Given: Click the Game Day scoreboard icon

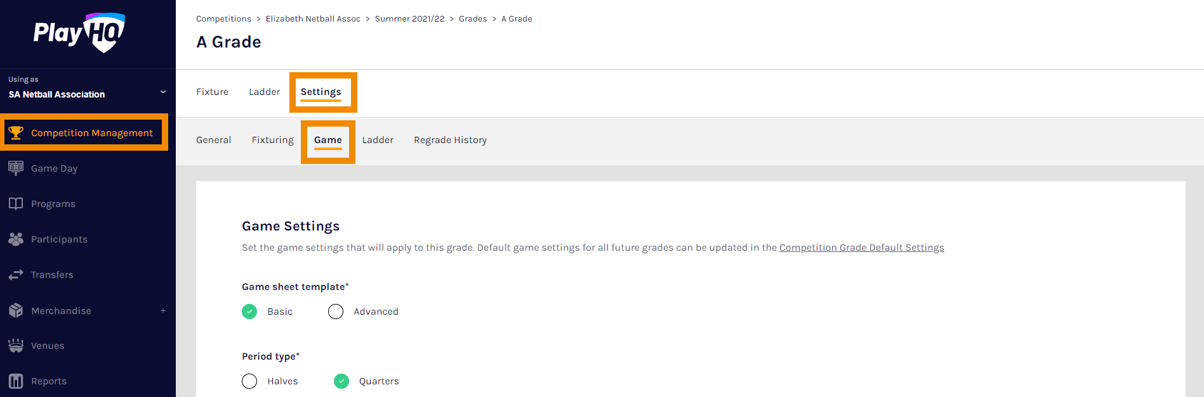Looking at the screenshot, I should (x=16, y=168).
